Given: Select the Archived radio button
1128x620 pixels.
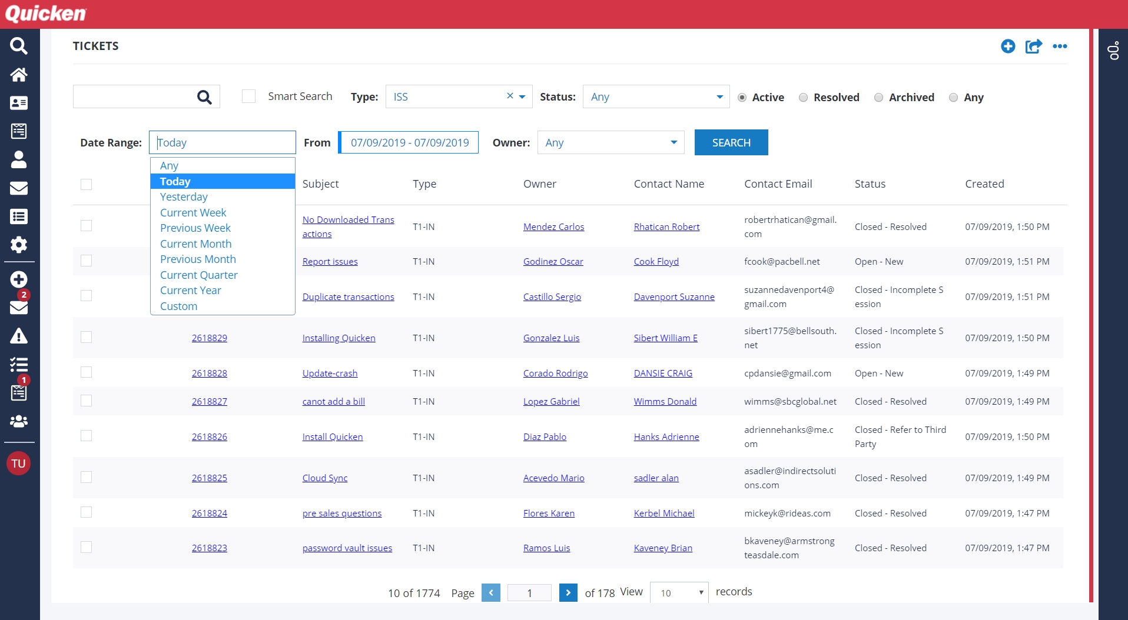Looking at the screenshot, I should coord(878,98).
